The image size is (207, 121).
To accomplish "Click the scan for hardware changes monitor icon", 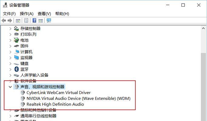I will point(49,20).
